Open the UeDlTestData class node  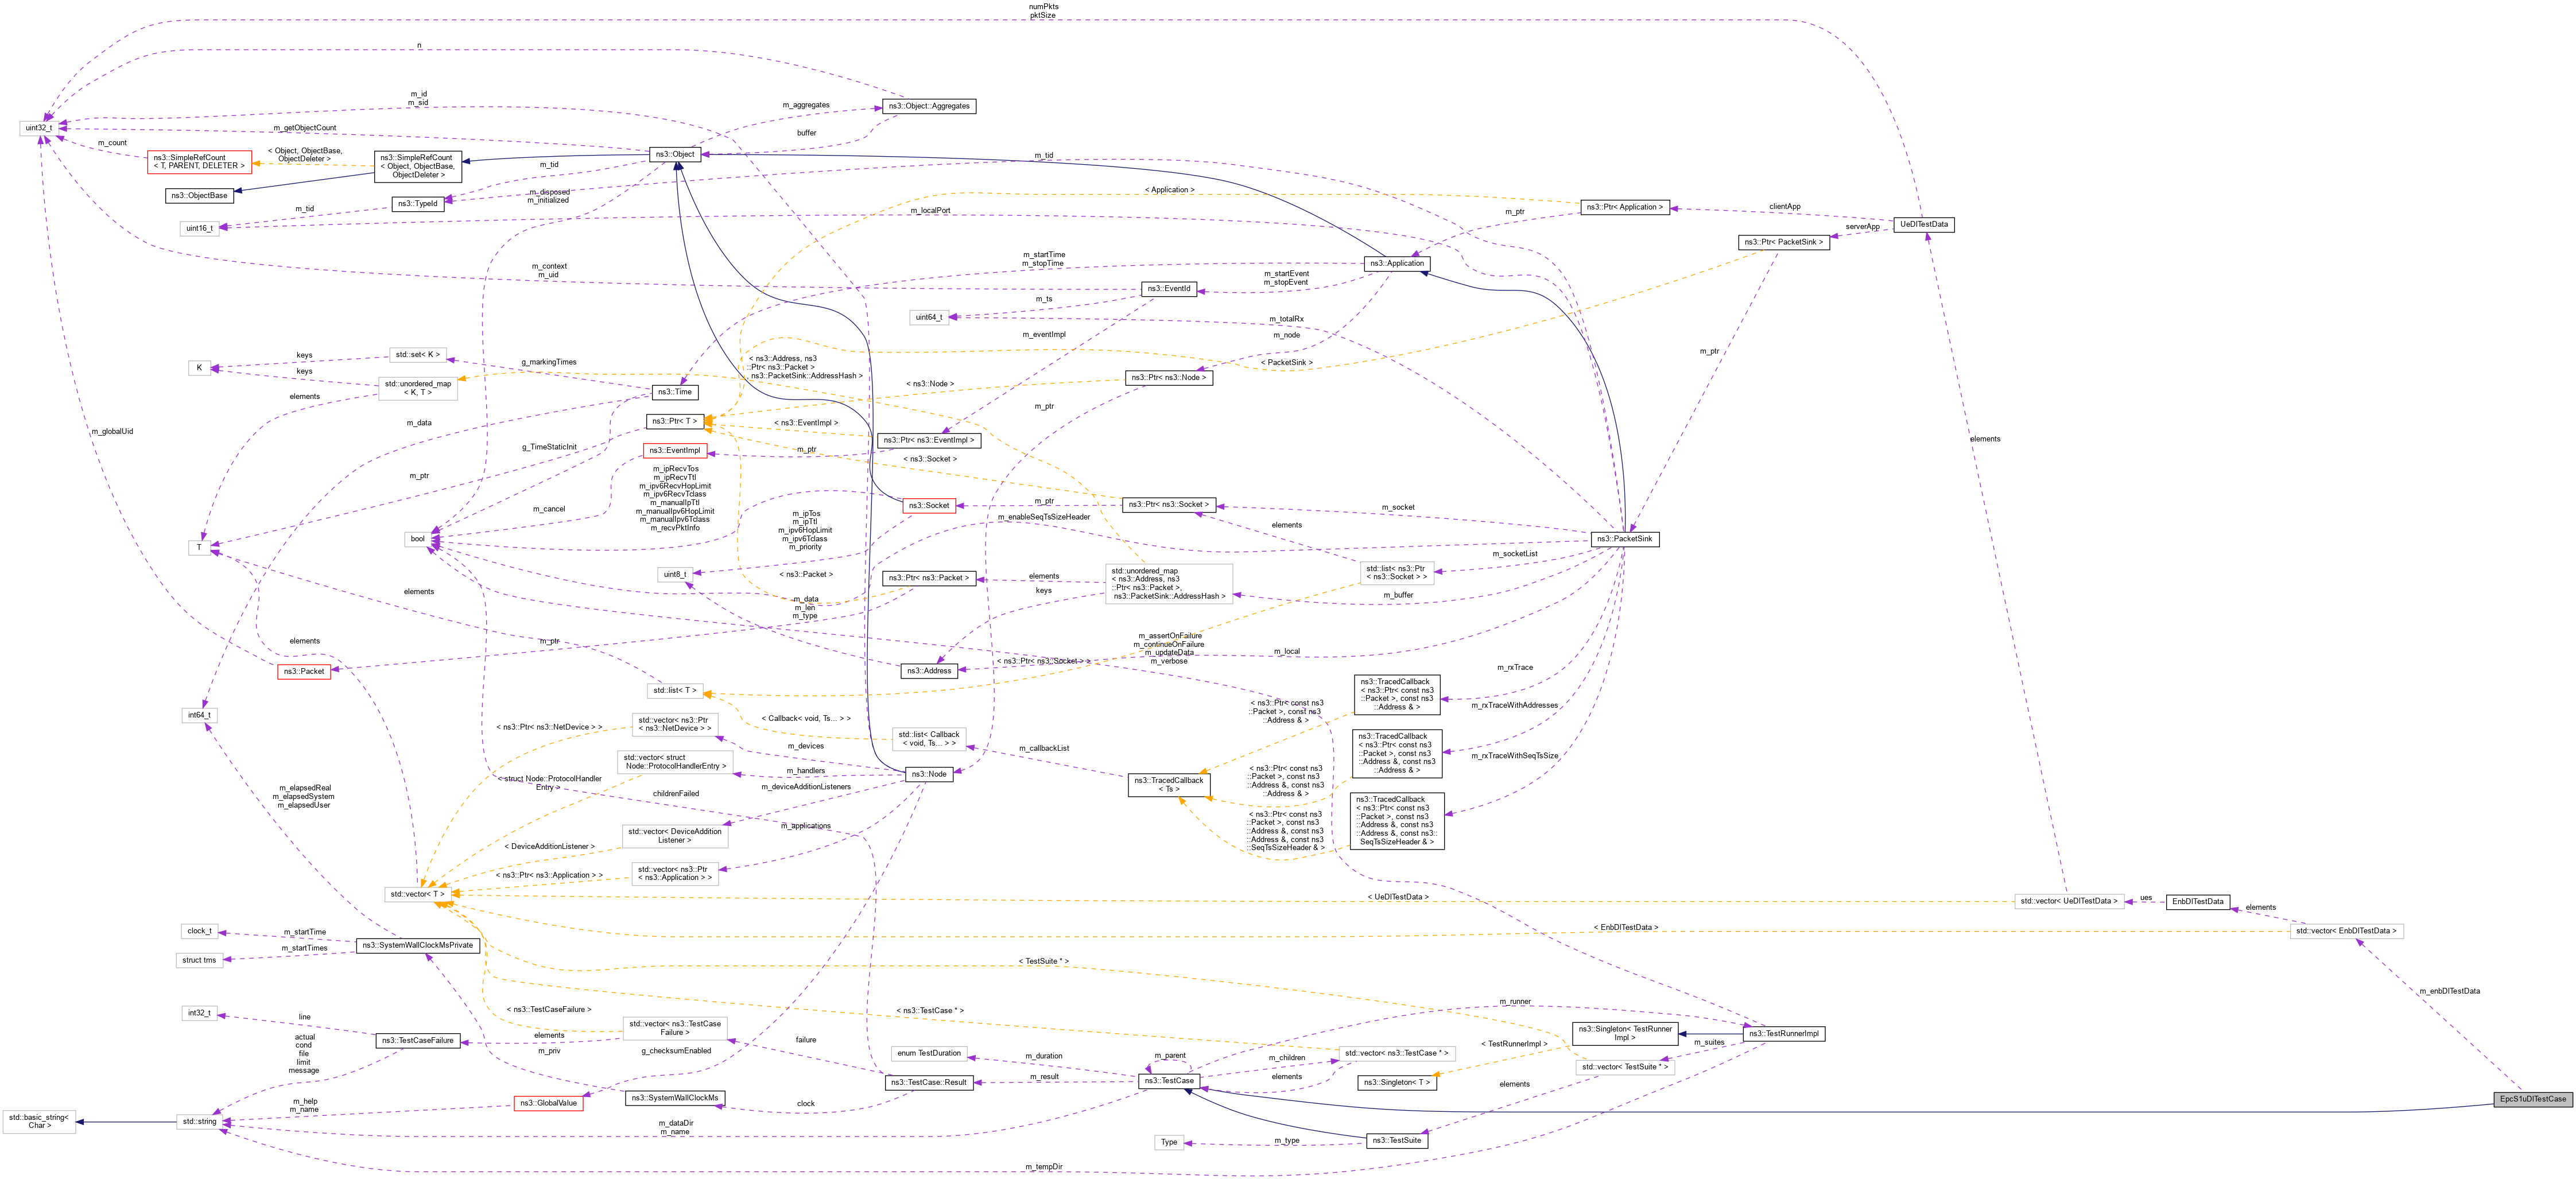[x=1924, y=225]
